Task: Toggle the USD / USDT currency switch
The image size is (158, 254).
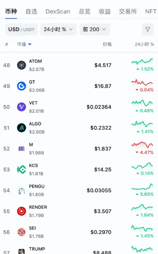Action: 21,29
